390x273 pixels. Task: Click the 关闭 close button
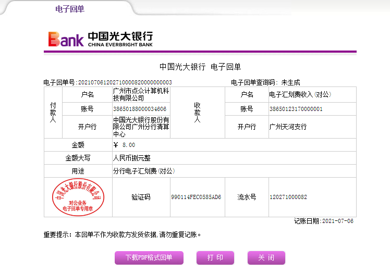tap(266, 258)
